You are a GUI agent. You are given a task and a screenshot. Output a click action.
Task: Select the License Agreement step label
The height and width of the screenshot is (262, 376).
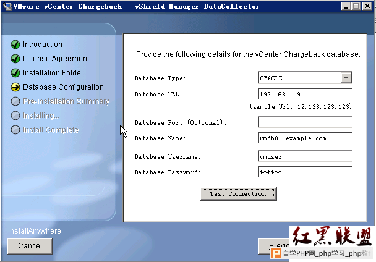click(x=56, y=59)
